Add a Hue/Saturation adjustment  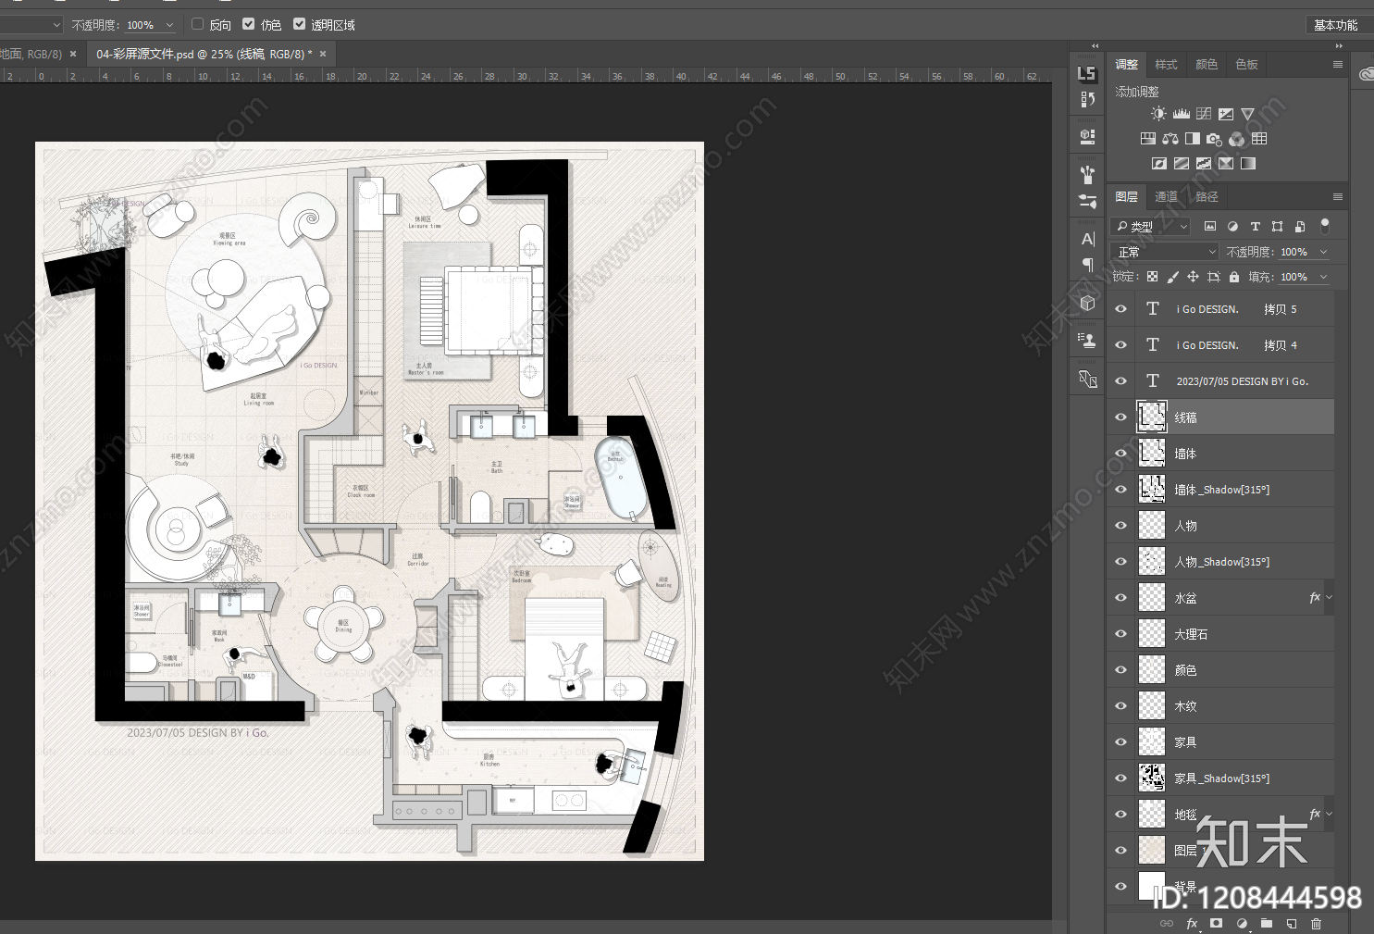(1148, 139)
